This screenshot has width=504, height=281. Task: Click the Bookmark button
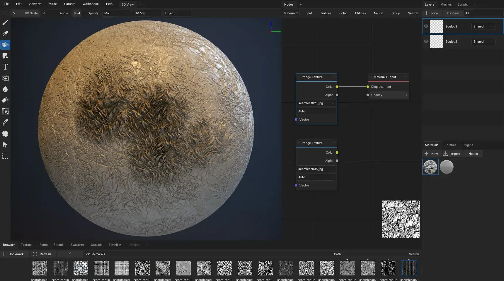click(x=14, y=254)
